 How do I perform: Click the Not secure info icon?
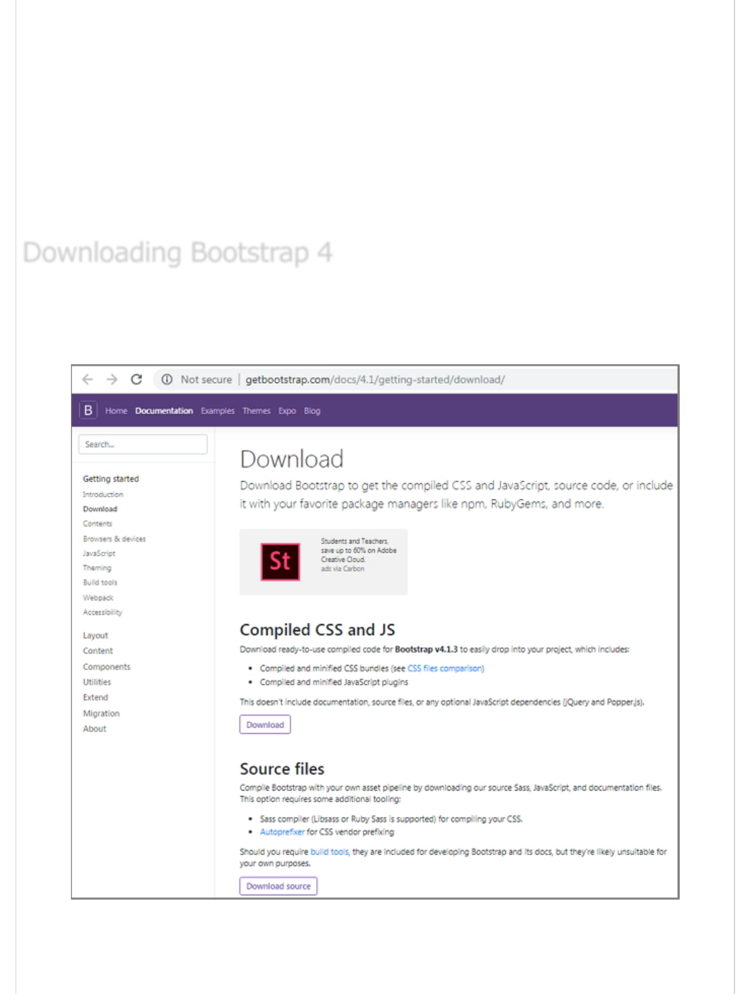pyautogui.click(x=167, y=380)
